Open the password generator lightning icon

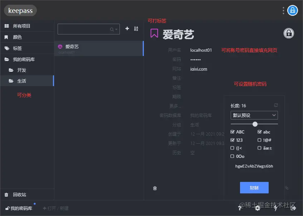pyautogui.click(x=275, y=208)
